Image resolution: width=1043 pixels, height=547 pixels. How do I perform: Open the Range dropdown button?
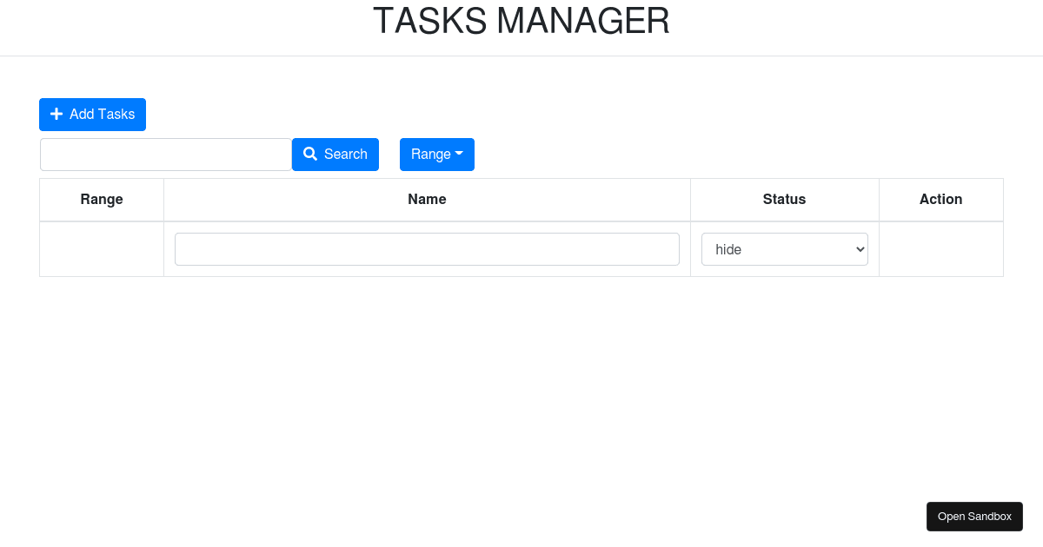(437, 155)
